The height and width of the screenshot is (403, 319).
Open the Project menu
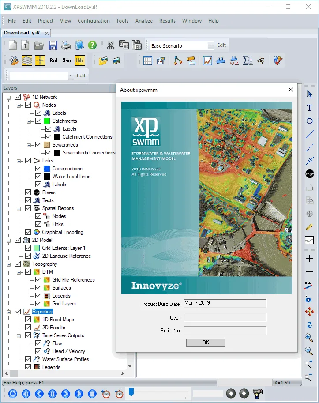(x=45, y=21)
